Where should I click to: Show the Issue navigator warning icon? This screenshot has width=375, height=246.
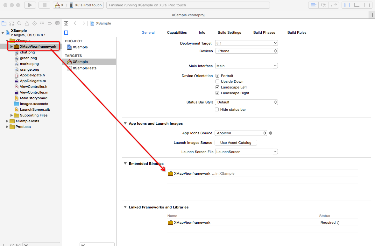27,23
